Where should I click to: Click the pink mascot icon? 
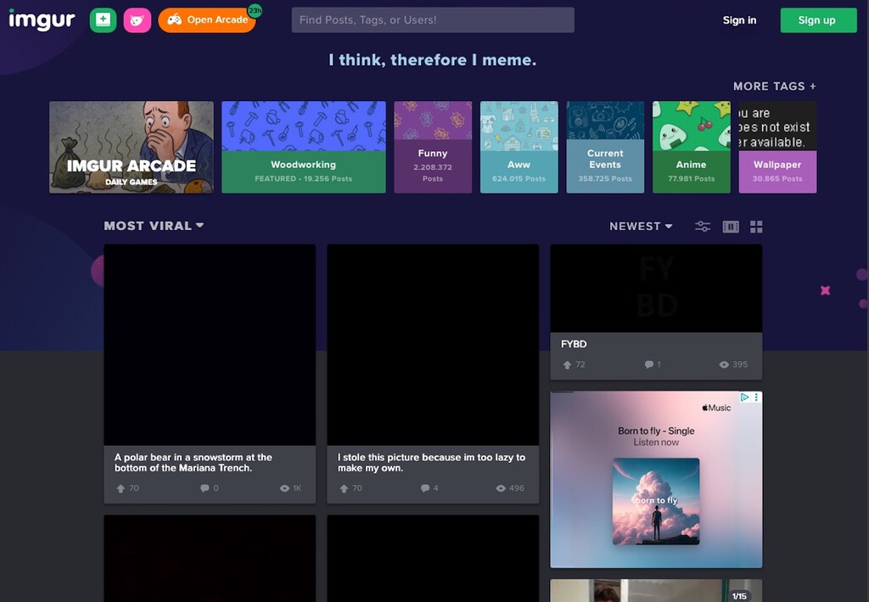click(137, 20)
